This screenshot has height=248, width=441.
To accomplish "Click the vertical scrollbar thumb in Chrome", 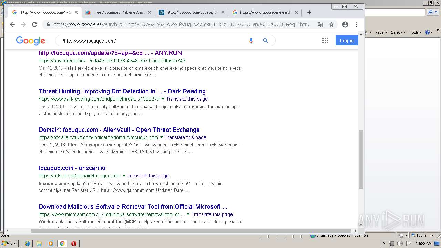I will tap(361, 159).
